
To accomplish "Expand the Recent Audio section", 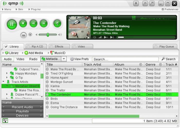I will pyautogui.click(x=22, y=107).
